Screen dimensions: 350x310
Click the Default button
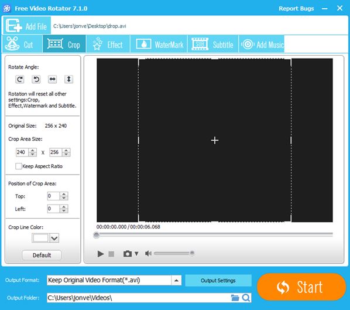[42, 256]
